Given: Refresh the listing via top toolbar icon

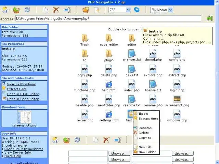Looking at the screenshot, I should tap(27, 10).
